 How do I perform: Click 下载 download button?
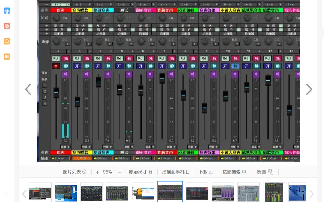tap(206, 172)
